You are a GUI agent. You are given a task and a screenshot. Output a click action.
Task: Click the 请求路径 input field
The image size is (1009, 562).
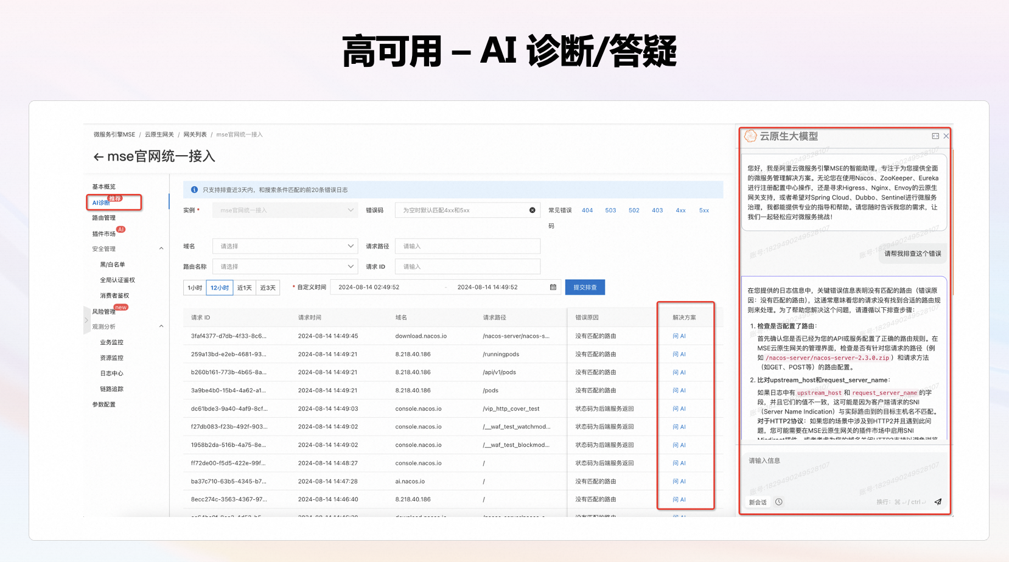[467, 246]
